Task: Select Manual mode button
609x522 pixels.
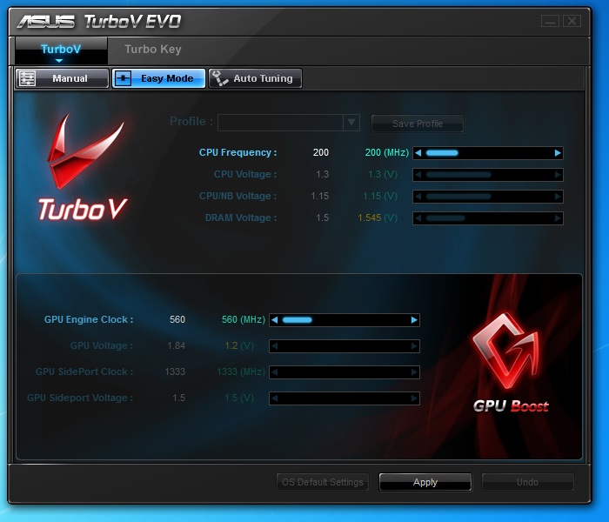Action: coord(62,78)
